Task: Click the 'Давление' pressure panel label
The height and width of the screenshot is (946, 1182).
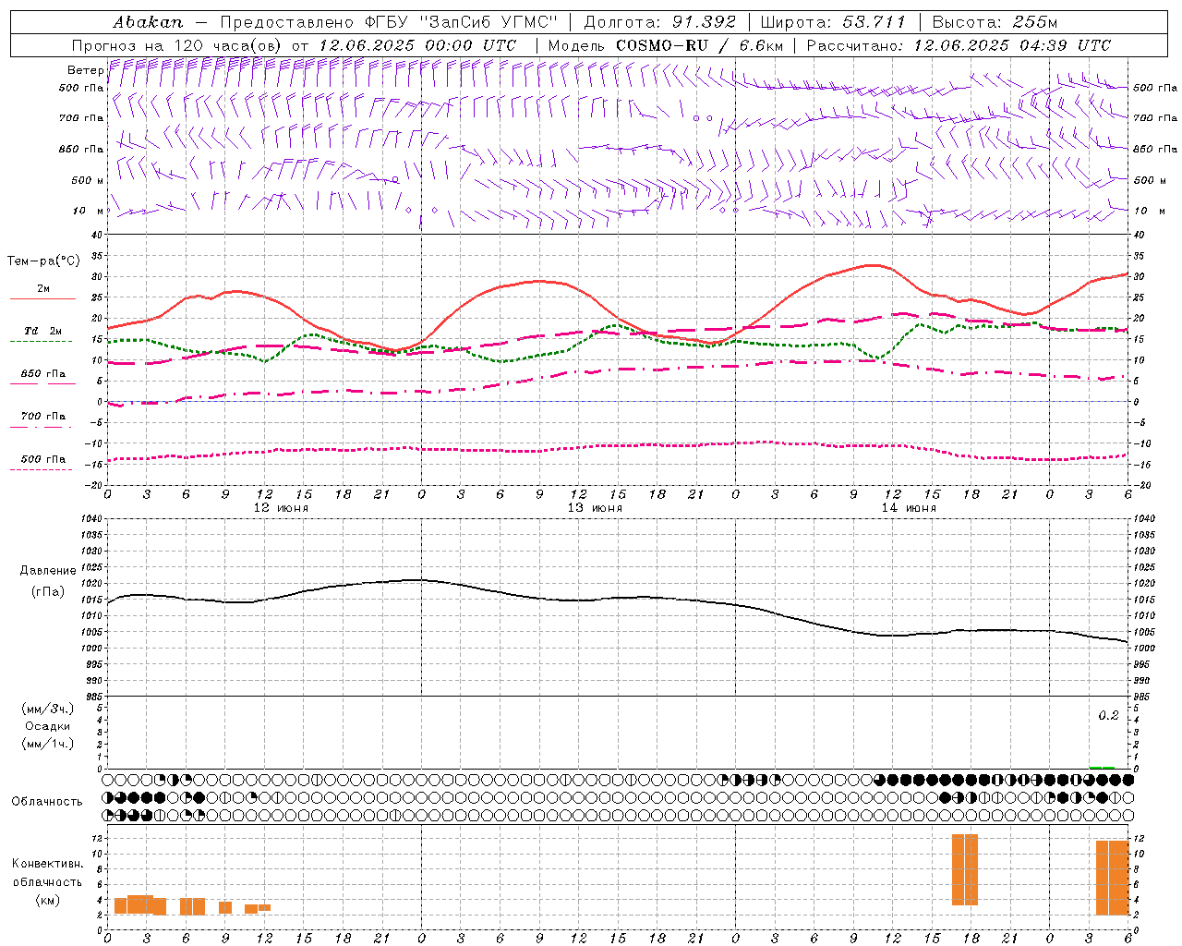Action: [x=48, y=571]
